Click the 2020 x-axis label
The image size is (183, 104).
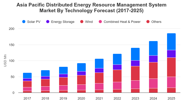(x=81, y=99)
